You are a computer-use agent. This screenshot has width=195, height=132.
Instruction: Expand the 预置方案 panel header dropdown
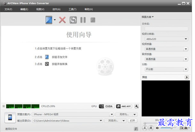147,17
